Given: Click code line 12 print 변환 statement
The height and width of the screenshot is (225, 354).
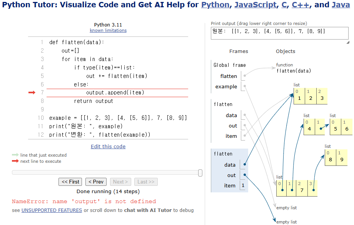Looking at the screenshot, I should point(100,135).
